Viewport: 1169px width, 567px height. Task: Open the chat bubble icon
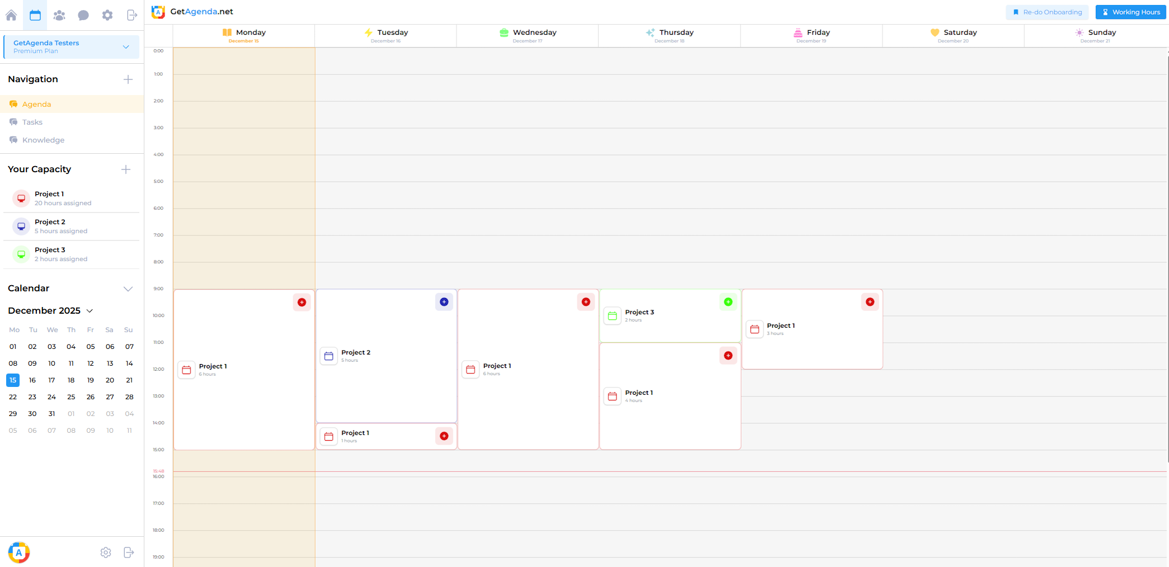tap(83, 15)
